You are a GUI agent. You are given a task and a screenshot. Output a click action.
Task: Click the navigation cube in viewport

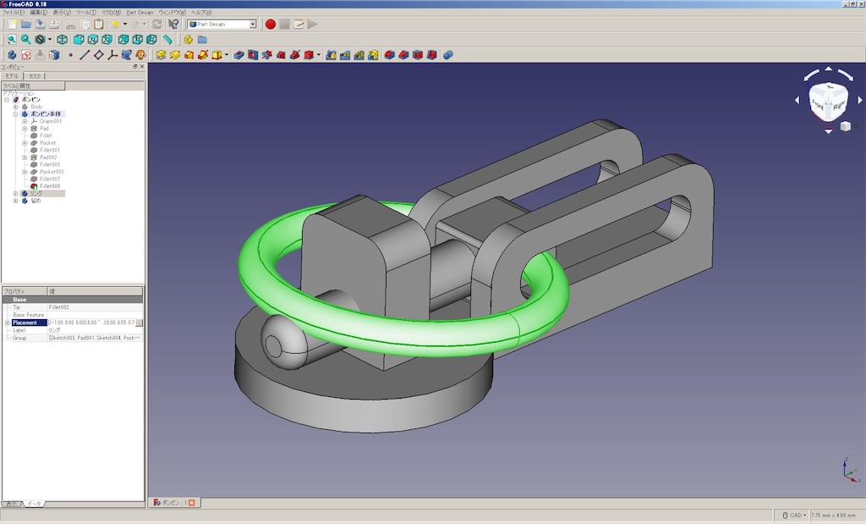click(828, 101)
